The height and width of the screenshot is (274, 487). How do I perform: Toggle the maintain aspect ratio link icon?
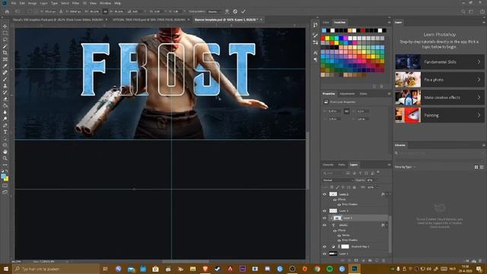point(105,11)
